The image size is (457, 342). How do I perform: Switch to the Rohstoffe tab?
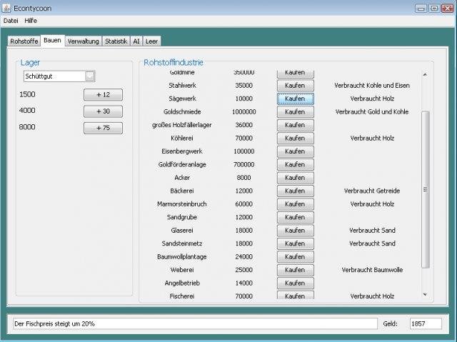(24, 41)
